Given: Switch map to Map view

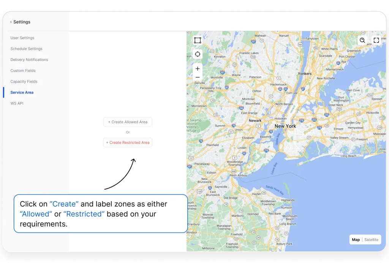Looking at the screenshot, I should (x=356, y=240).
